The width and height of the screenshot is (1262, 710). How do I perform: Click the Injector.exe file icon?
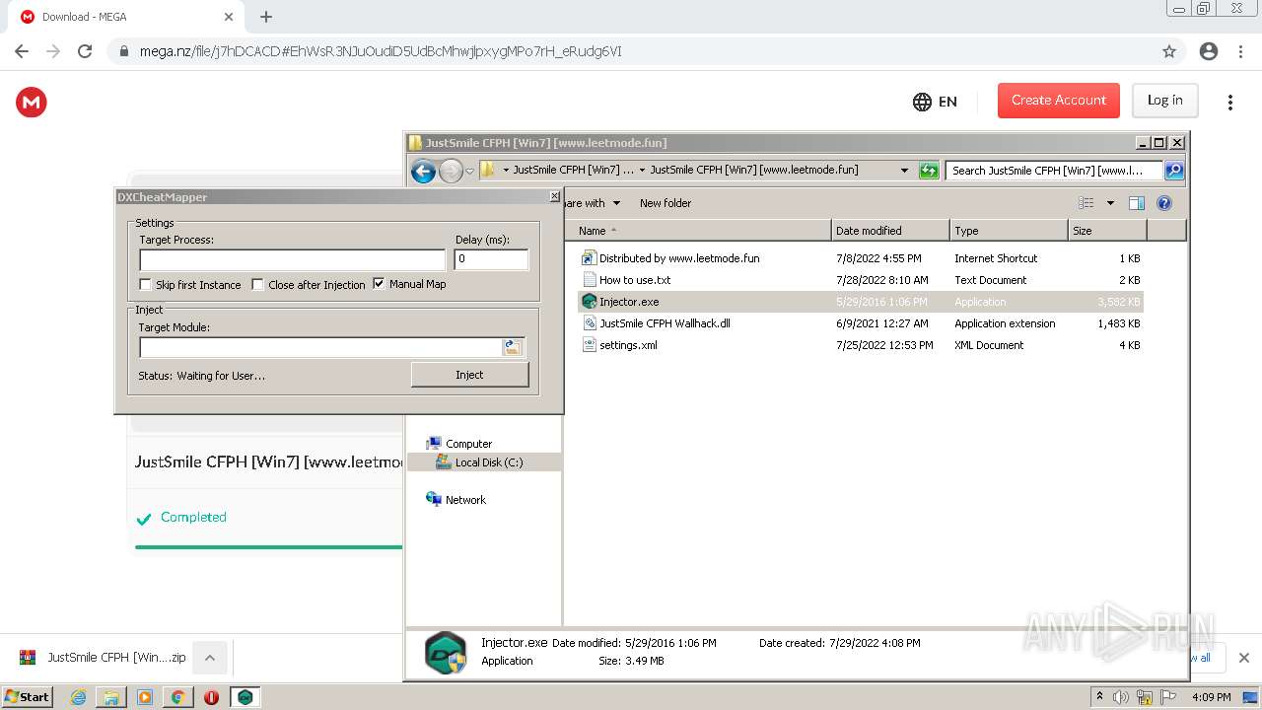(589, 302)
